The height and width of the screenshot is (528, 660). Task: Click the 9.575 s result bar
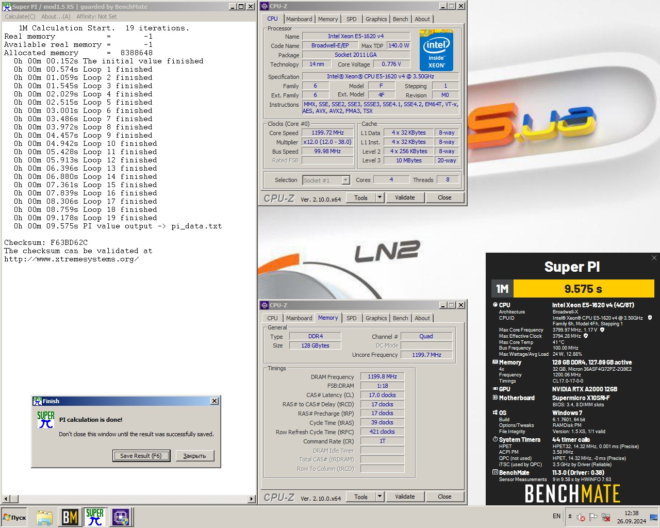click(x=584, y=288)
